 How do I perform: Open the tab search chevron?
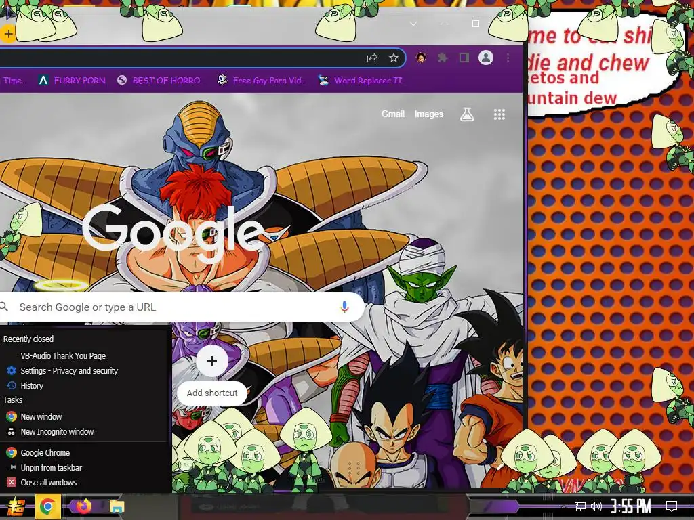tap(413, 24)
